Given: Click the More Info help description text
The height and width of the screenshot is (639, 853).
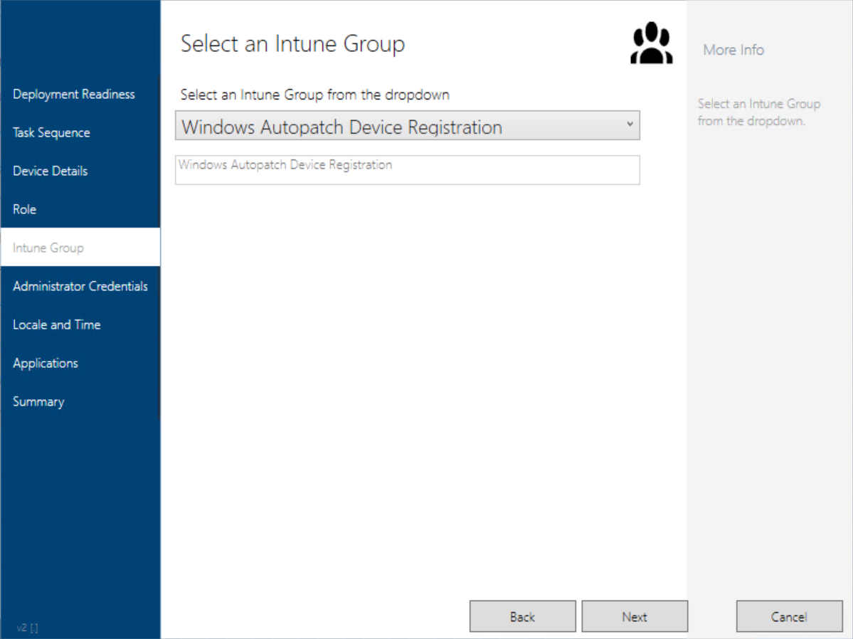Looking at the screenshot, I should (x=759, y=112).
